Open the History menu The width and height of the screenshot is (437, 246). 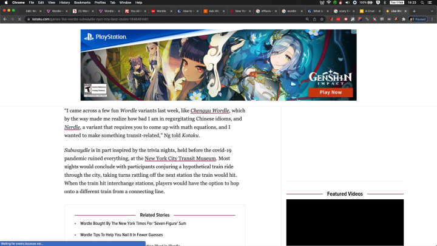click(64, 2)
